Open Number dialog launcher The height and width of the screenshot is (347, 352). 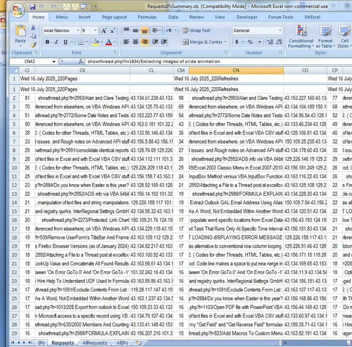(x=281, y=52)
